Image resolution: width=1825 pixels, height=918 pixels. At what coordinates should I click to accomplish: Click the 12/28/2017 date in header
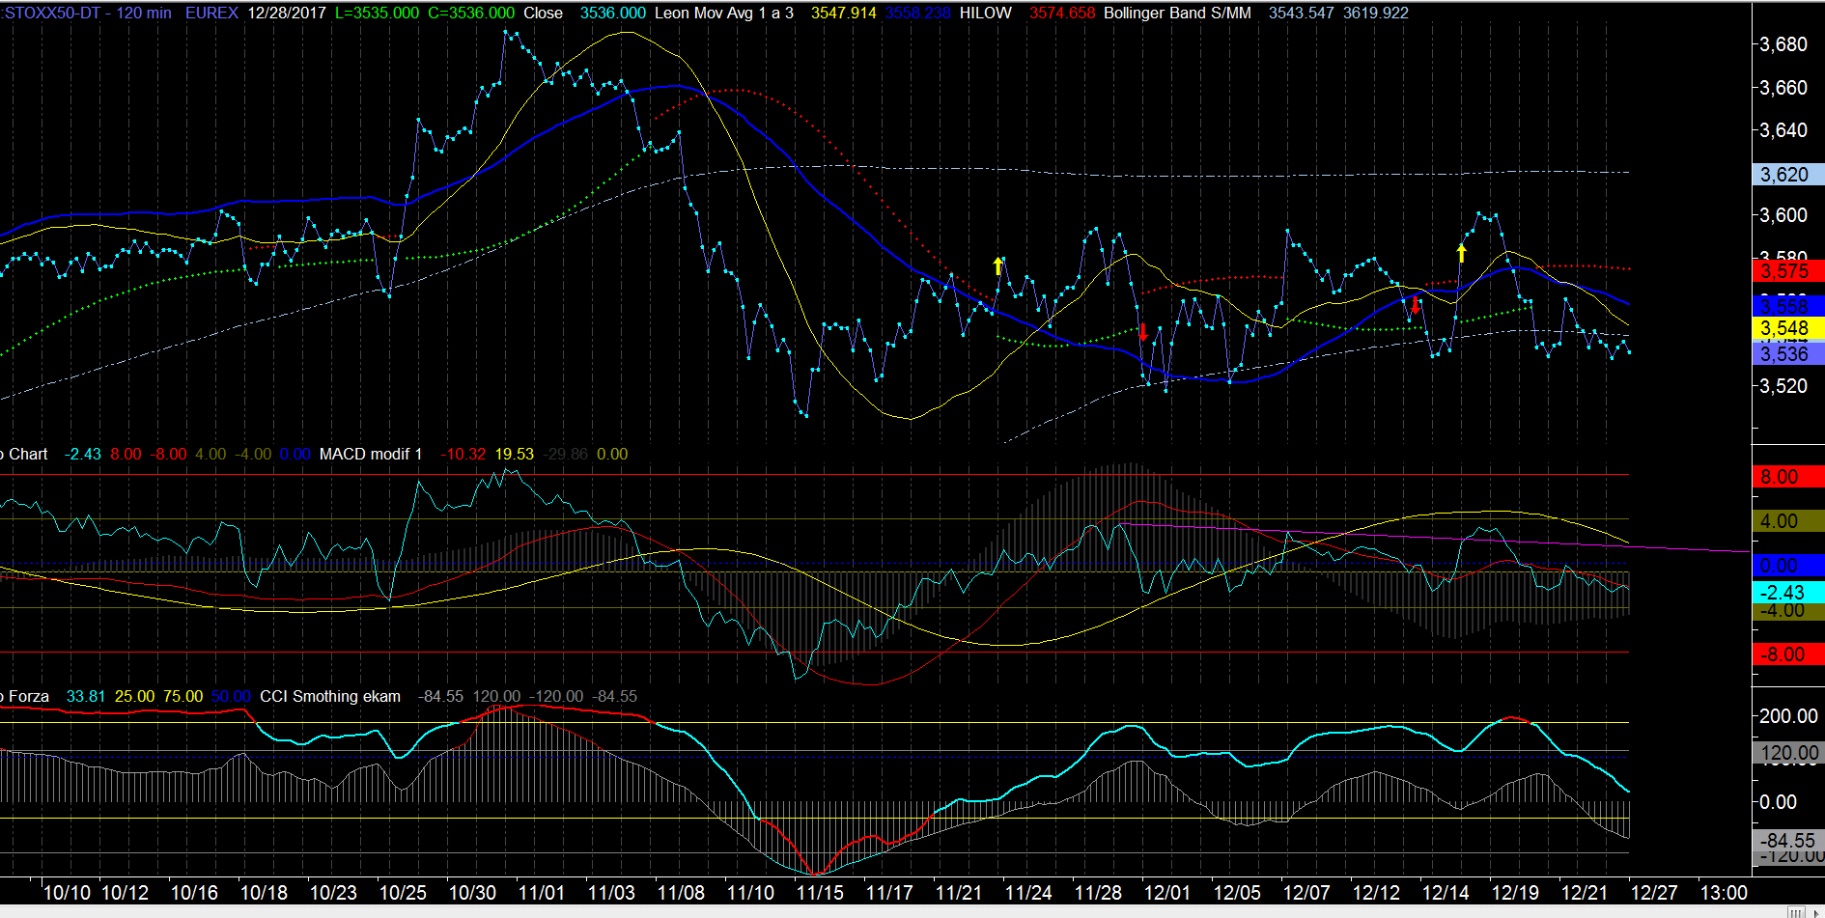click(287, 13)
